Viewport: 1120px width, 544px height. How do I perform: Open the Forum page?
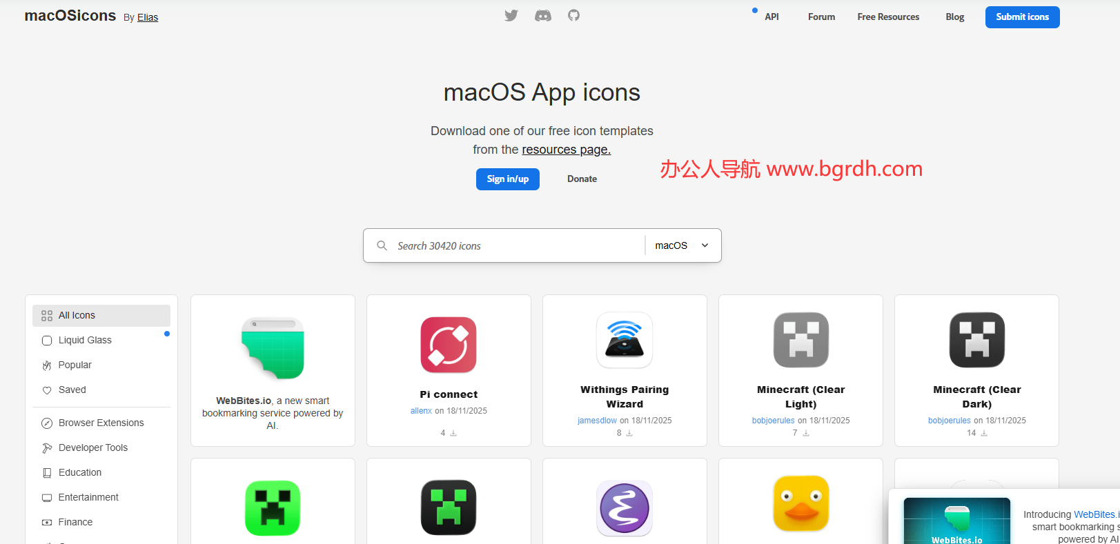(821, 17)
